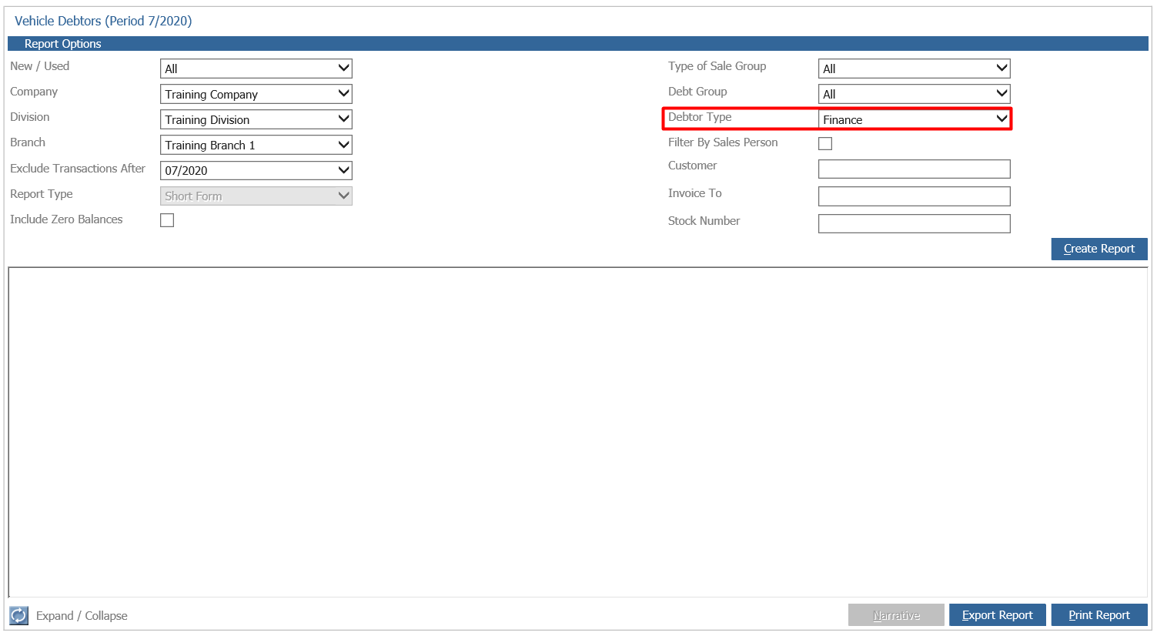The image size is (1157, 636).
Task: Focus the Invoice To input field
Action: (915, 196)
